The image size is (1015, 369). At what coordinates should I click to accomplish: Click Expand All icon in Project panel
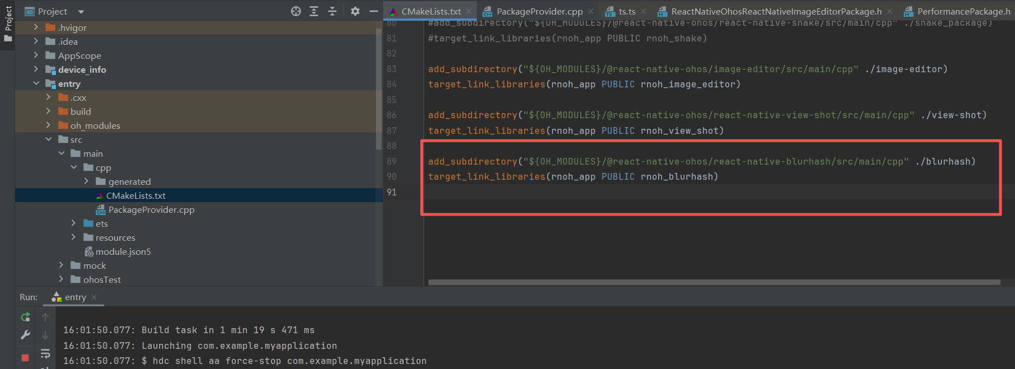coord(314,11)
